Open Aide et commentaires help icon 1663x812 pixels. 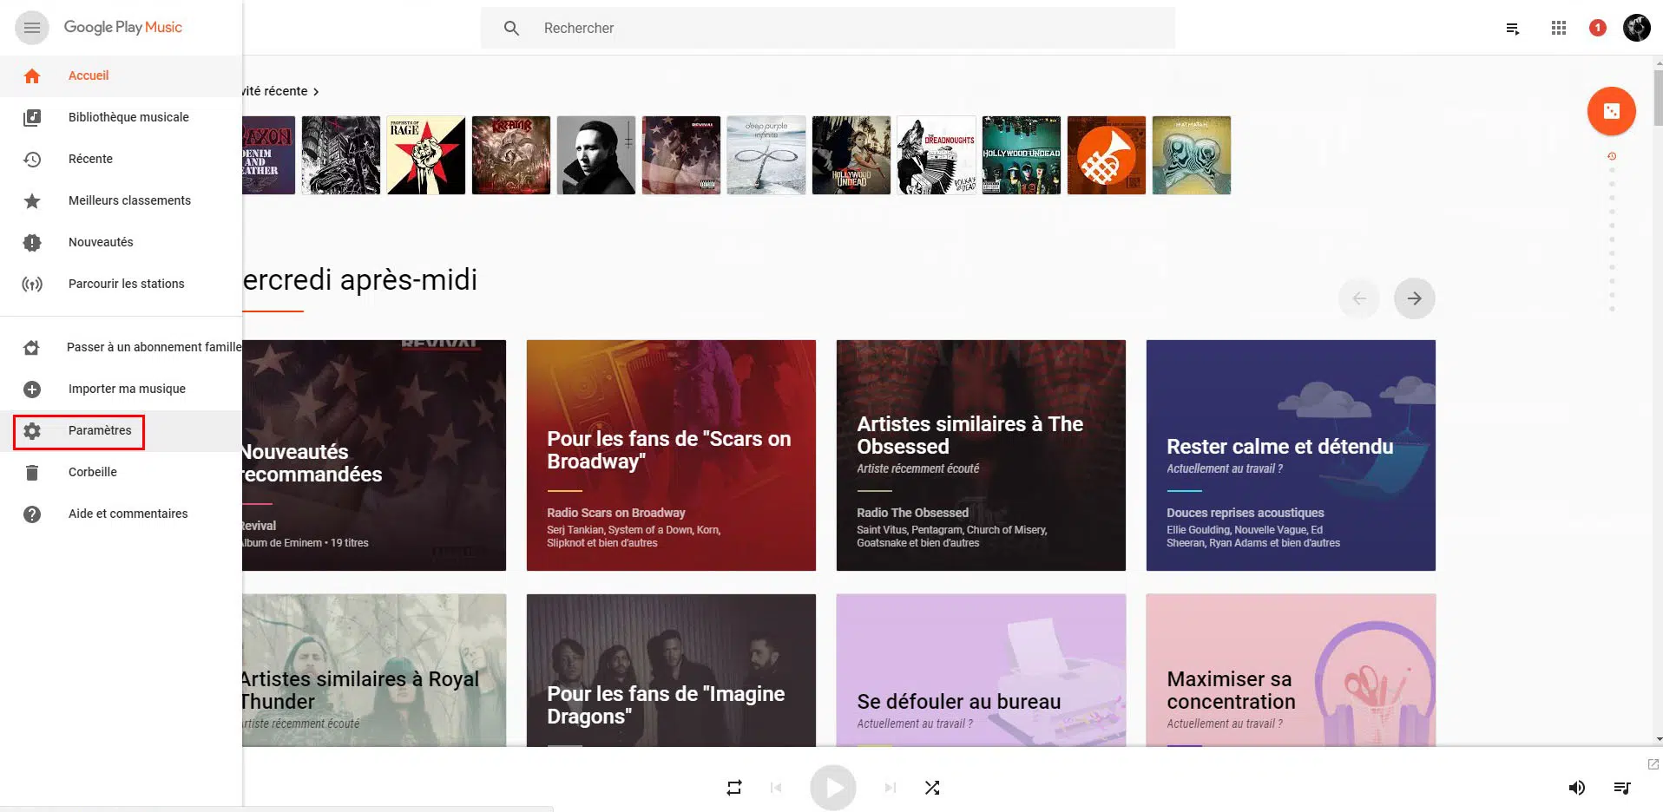[x=32, y=514]
